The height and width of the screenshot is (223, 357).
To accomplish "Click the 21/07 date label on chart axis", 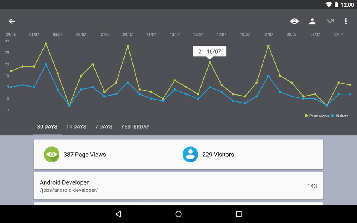I will pos(268,35).
